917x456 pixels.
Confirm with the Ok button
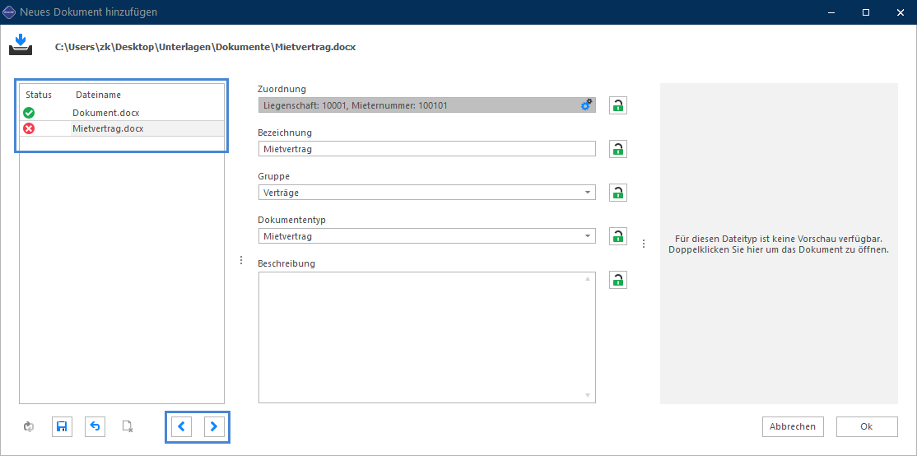pos(867,426)
